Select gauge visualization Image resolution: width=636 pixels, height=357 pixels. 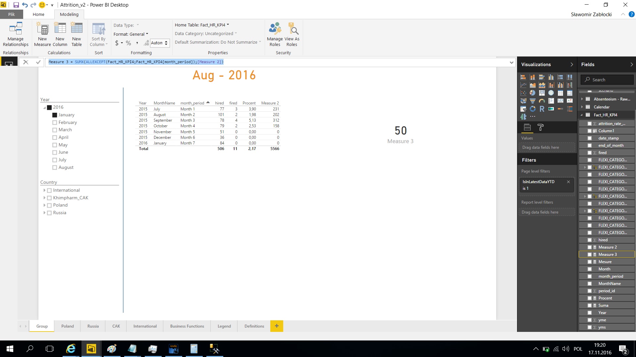pyautogui.click(x=542, y=101)
